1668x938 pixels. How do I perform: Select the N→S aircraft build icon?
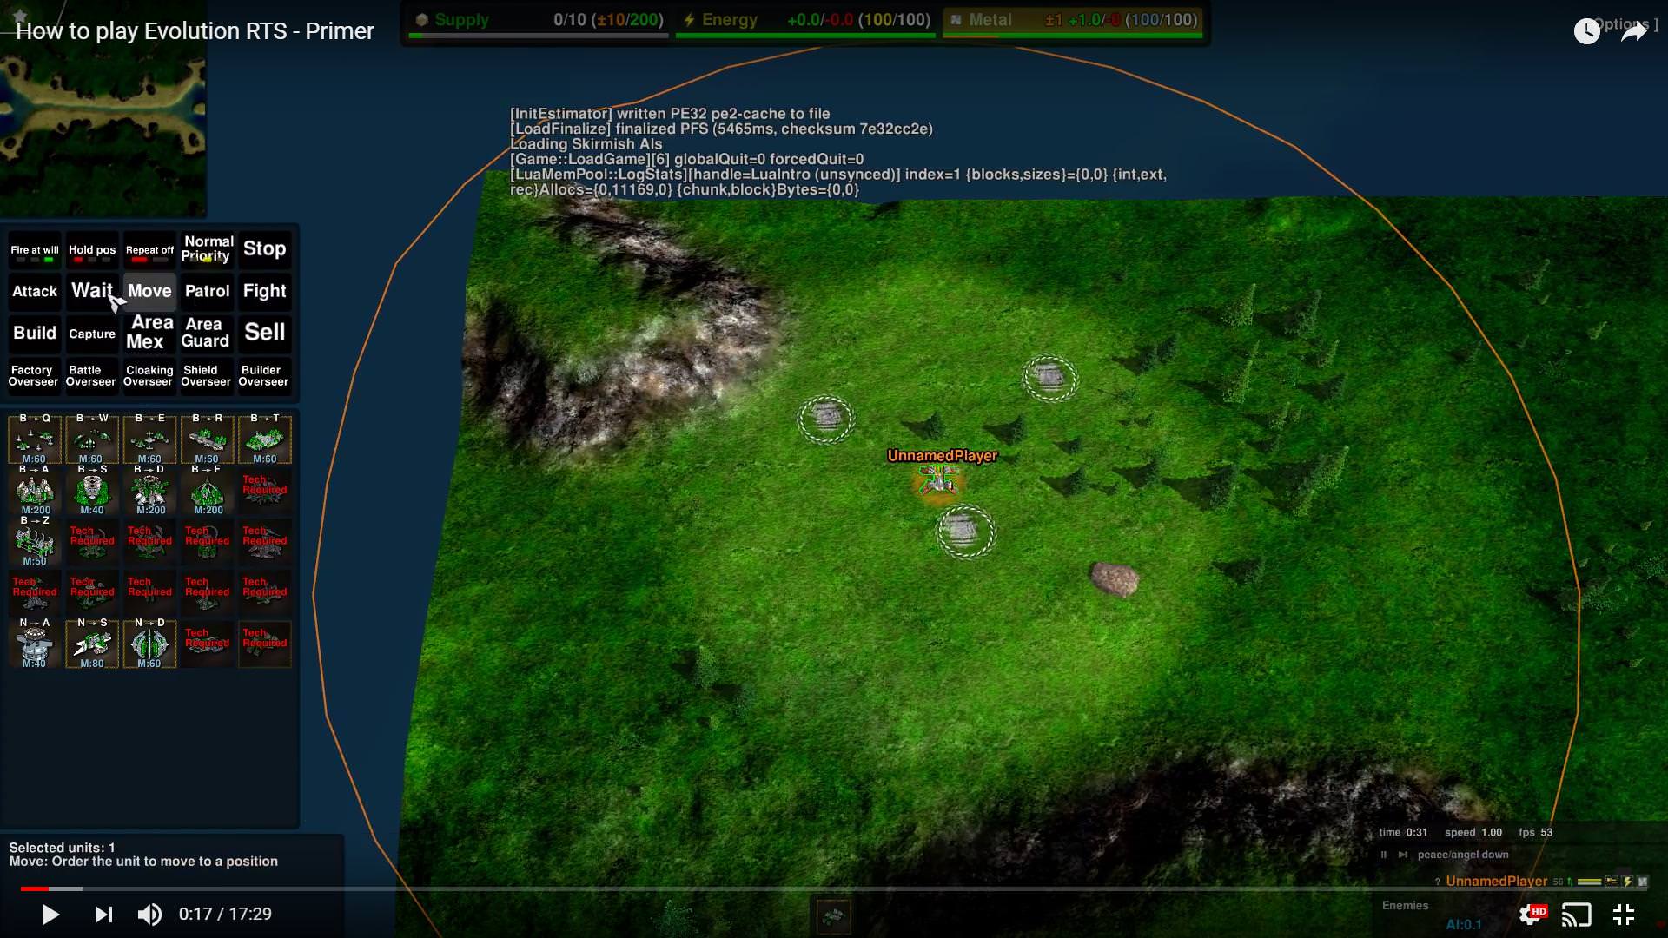91,644
